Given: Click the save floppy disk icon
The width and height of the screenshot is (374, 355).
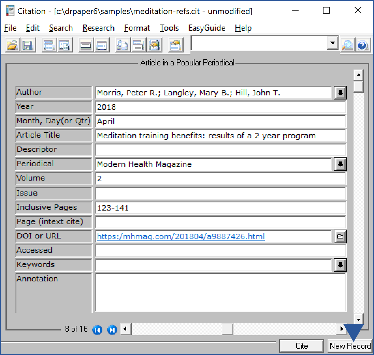Looking at the screenshot, I should (27, 45).
